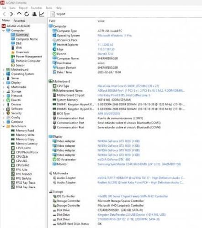The height and width of the screenshot is (228, 202).
Task: Expand the Display tree node
Action: click(4, 83)
